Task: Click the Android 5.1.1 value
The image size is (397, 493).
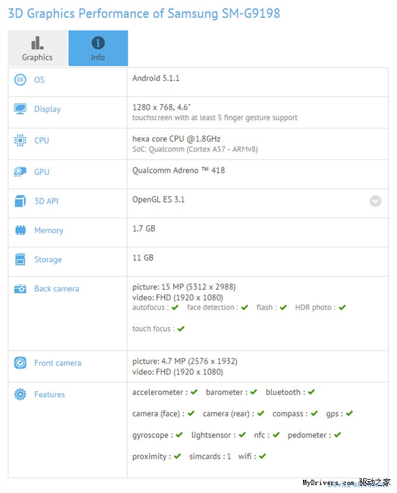Action: click(x=156, y=78)
